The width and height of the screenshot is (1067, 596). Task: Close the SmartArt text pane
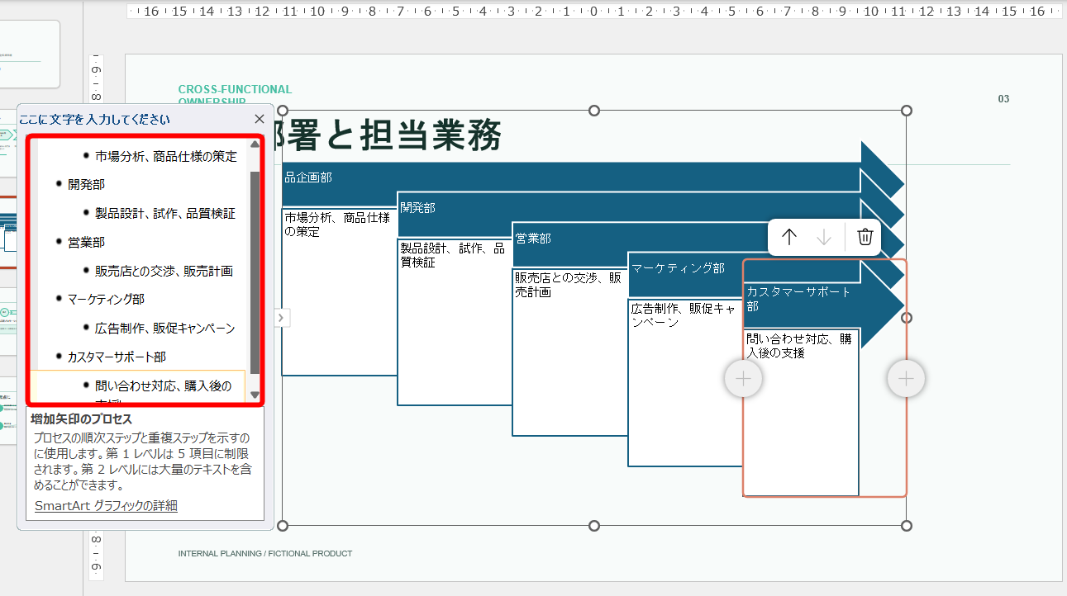(260, 120)
